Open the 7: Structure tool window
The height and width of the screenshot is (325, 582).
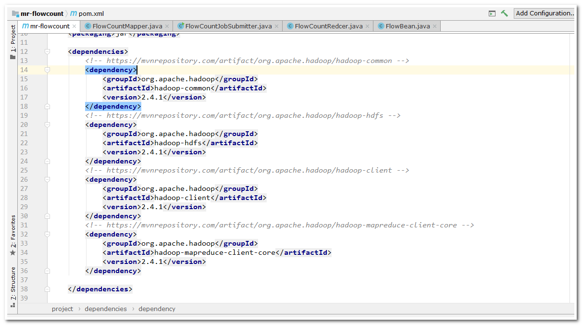point(13,287)
